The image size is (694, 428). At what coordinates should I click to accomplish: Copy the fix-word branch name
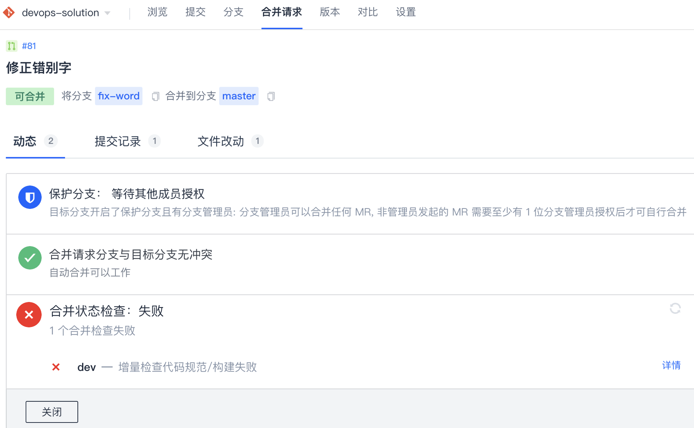(155, 96)
